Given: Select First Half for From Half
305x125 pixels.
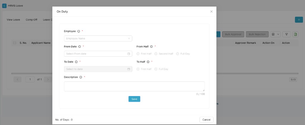Looking at the screenshot, I should (138, 54).
